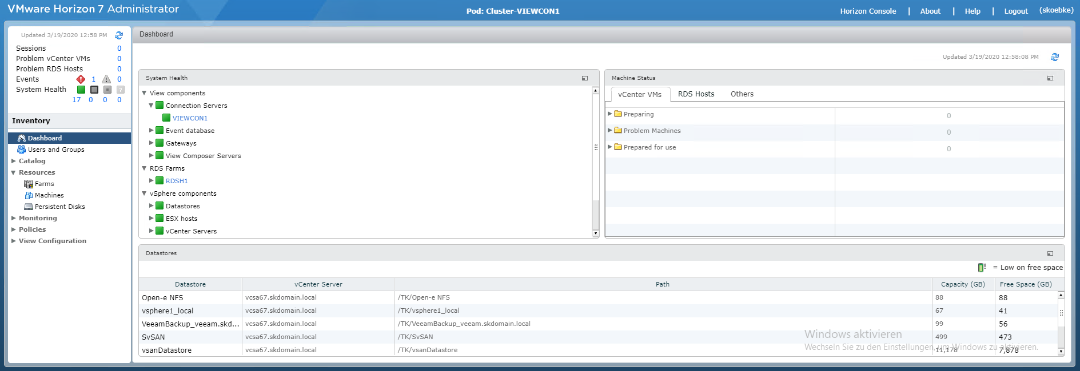Click the warning events triangle icon
The height and width of the screenshot is (371, 1080).
(106, 79)
